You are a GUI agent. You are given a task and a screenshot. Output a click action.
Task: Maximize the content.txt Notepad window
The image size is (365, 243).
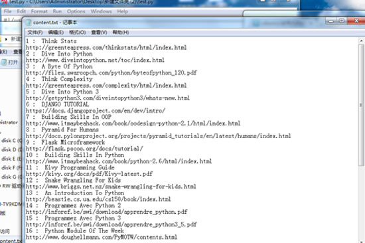tap(342, 21)
